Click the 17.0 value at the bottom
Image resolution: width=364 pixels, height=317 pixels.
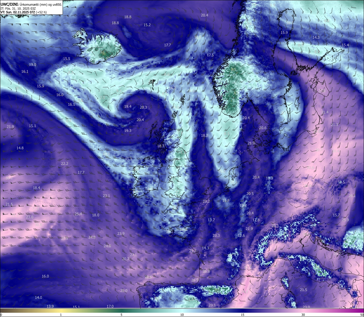click(110, 306)
